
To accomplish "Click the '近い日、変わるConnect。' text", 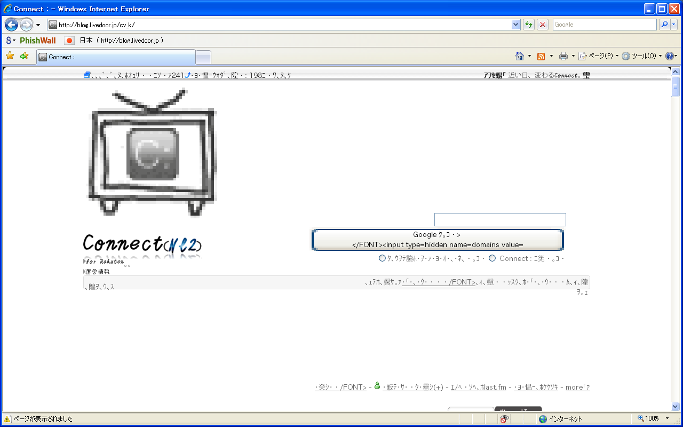I will [545, 75].
